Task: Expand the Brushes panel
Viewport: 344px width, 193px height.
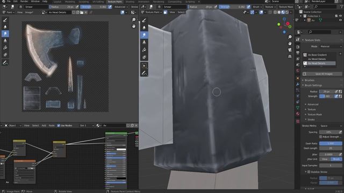Action: click(x=309, y=80)
